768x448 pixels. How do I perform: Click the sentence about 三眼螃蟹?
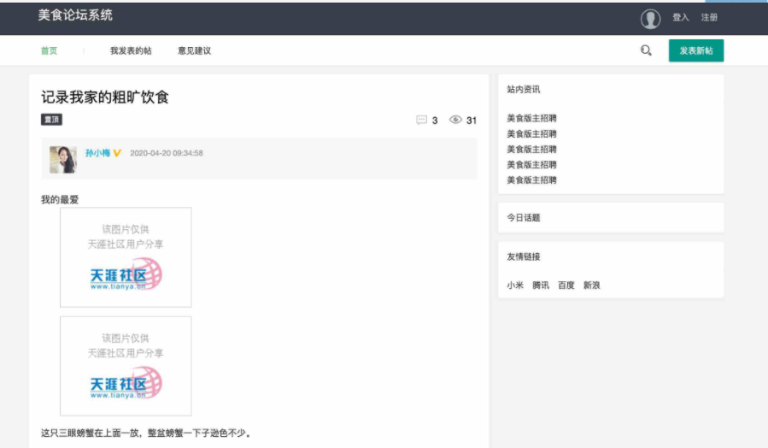pos(146,433)
